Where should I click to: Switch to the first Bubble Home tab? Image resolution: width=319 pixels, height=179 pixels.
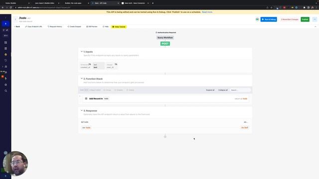(16, 3)
